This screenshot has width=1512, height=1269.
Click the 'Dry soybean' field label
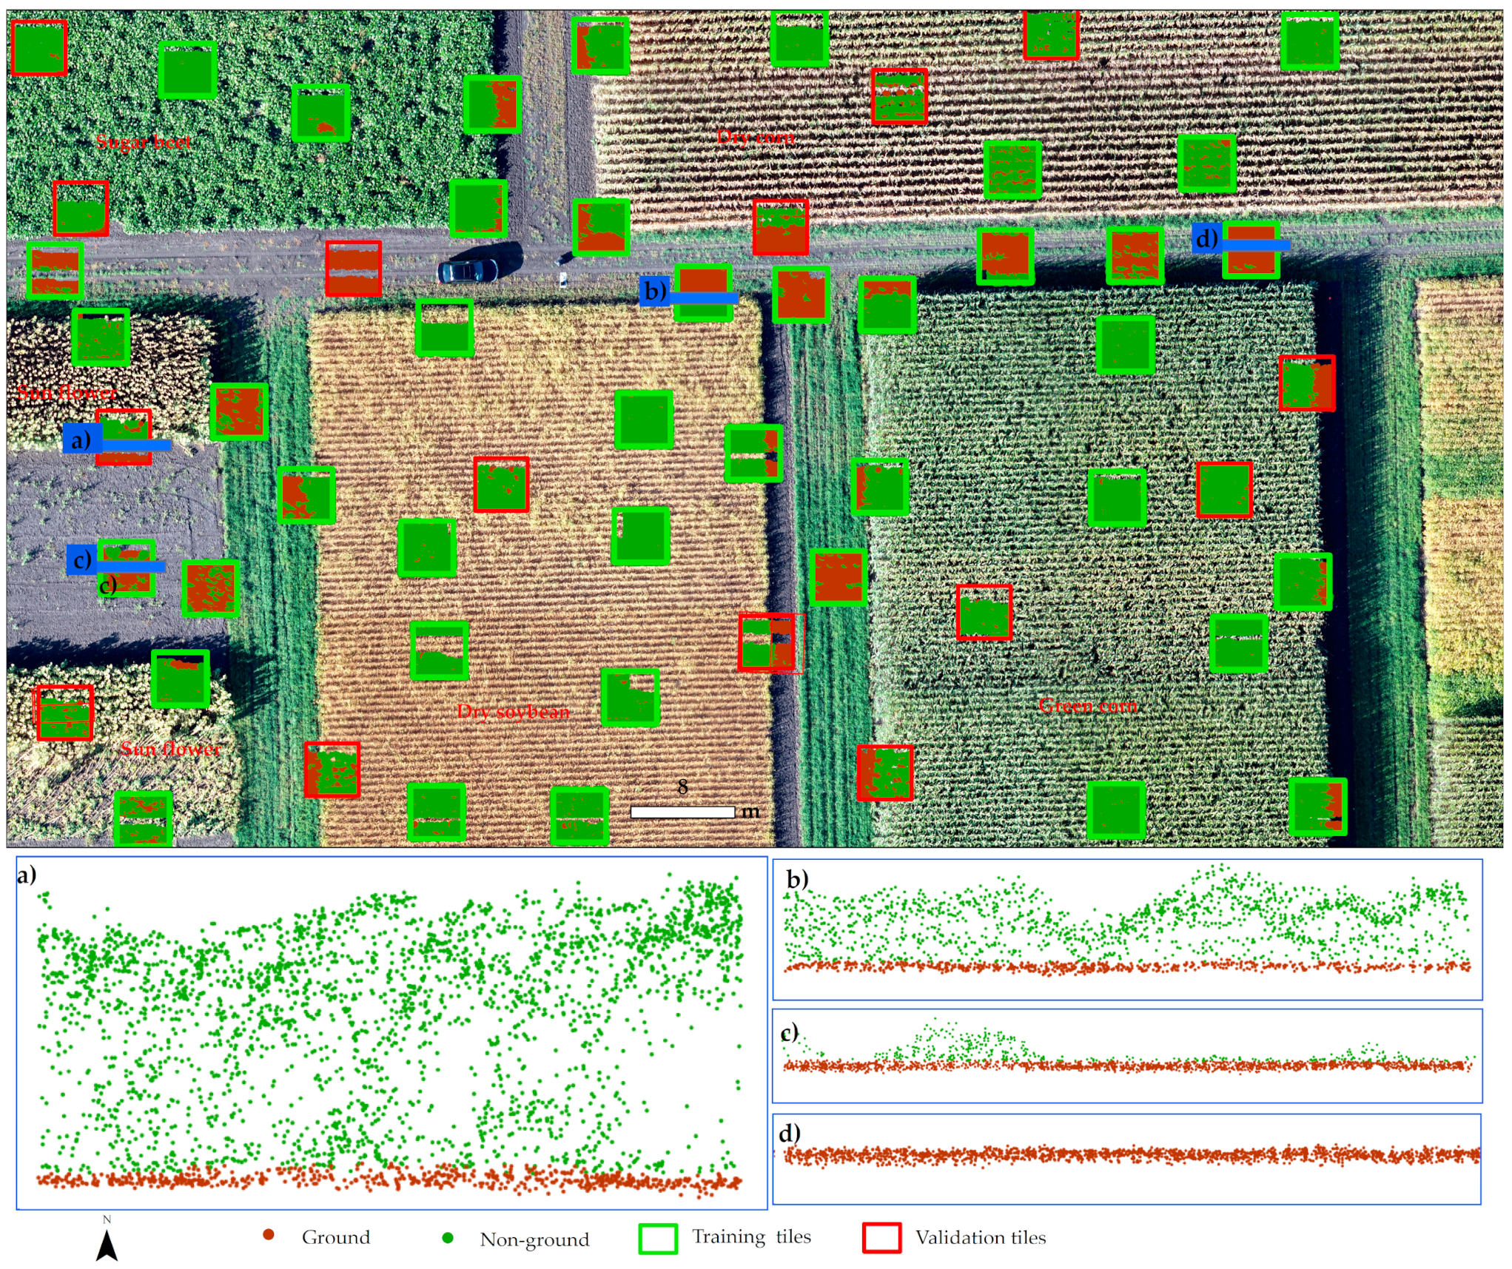pos(513,712)
